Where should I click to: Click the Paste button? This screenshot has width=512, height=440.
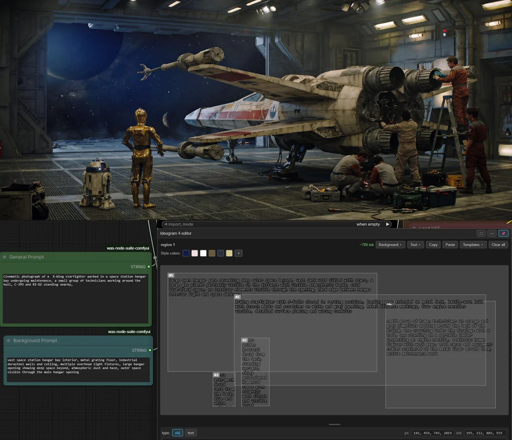(450, 245)
